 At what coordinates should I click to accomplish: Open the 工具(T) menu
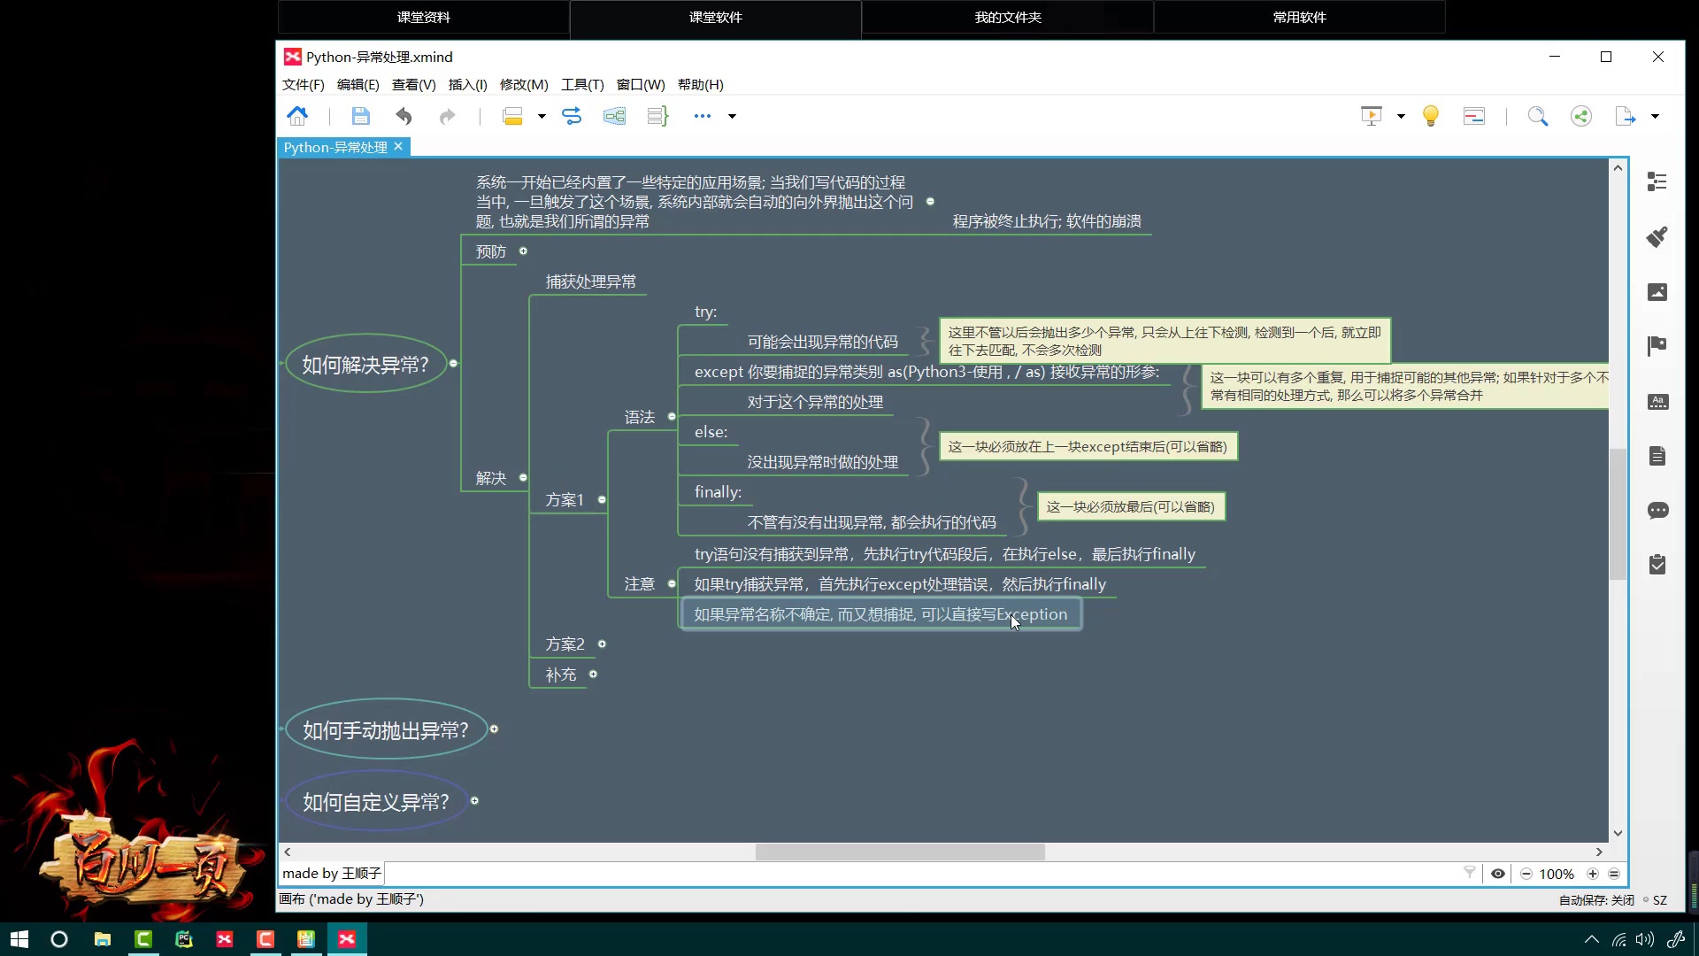click(581, 84)
